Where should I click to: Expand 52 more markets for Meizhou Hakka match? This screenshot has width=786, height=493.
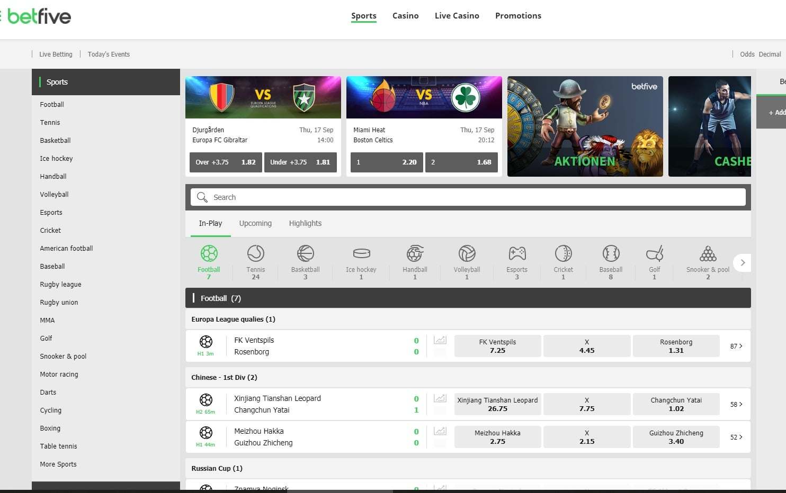tap(736, 437)
